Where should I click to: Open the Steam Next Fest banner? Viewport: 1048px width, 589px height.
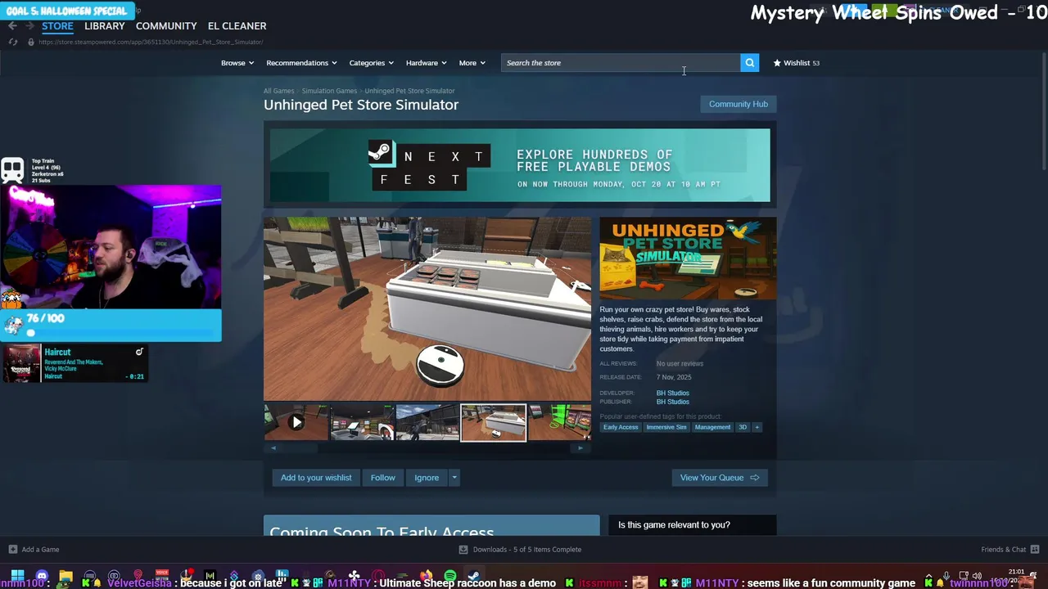click(x=520, y=165)
